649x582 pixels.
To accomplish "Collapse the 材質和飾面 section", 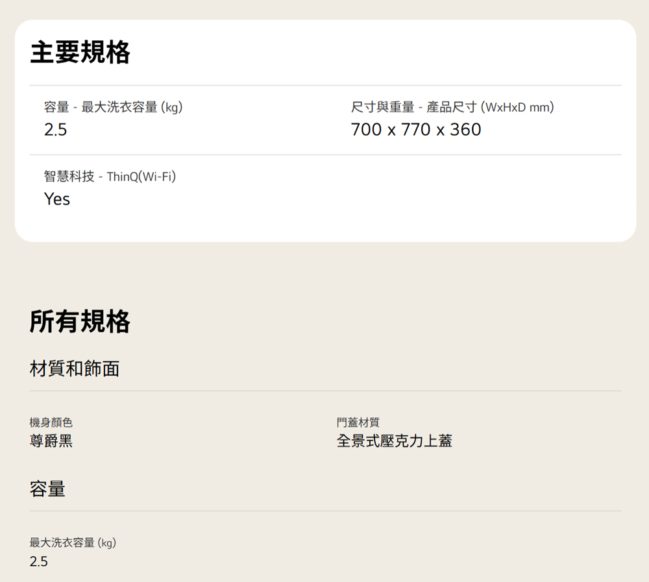I will click(x=75, y=369).
